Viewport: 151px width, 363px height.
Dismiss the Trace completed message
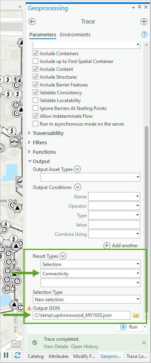click(144, 343)
